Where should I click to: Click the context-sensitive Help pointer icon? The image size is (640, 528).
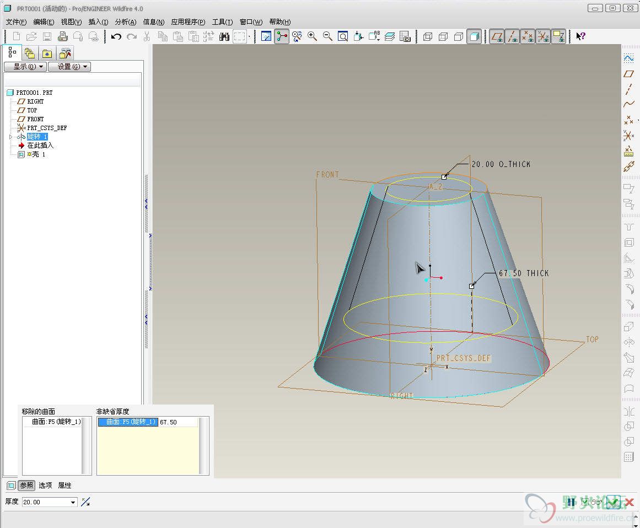(x=580, y=37)
